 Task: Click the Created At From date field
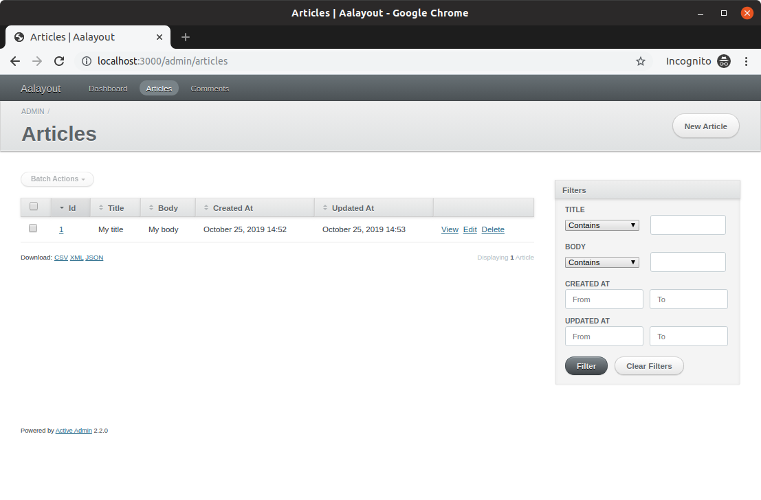pyautogui.click(x=604, y=299)
